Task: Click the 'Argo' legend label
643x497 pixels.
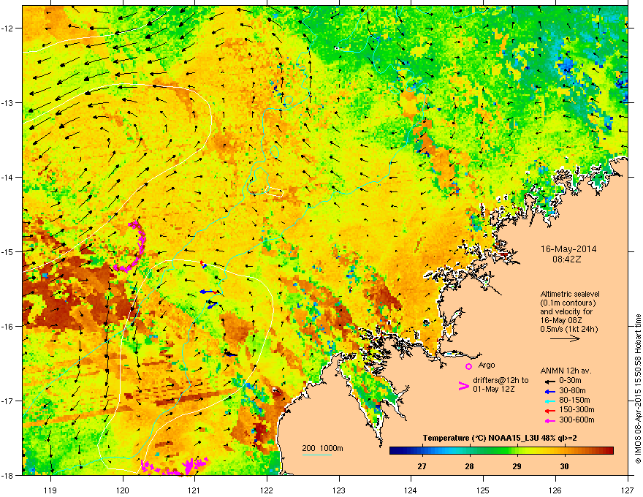Action: pos(487,365)
